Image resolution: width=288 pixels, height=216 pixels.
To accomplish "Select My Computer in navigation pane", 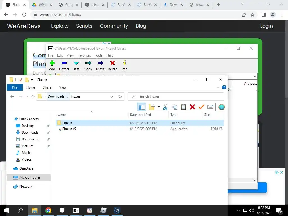I will click(x=29, y=177).
